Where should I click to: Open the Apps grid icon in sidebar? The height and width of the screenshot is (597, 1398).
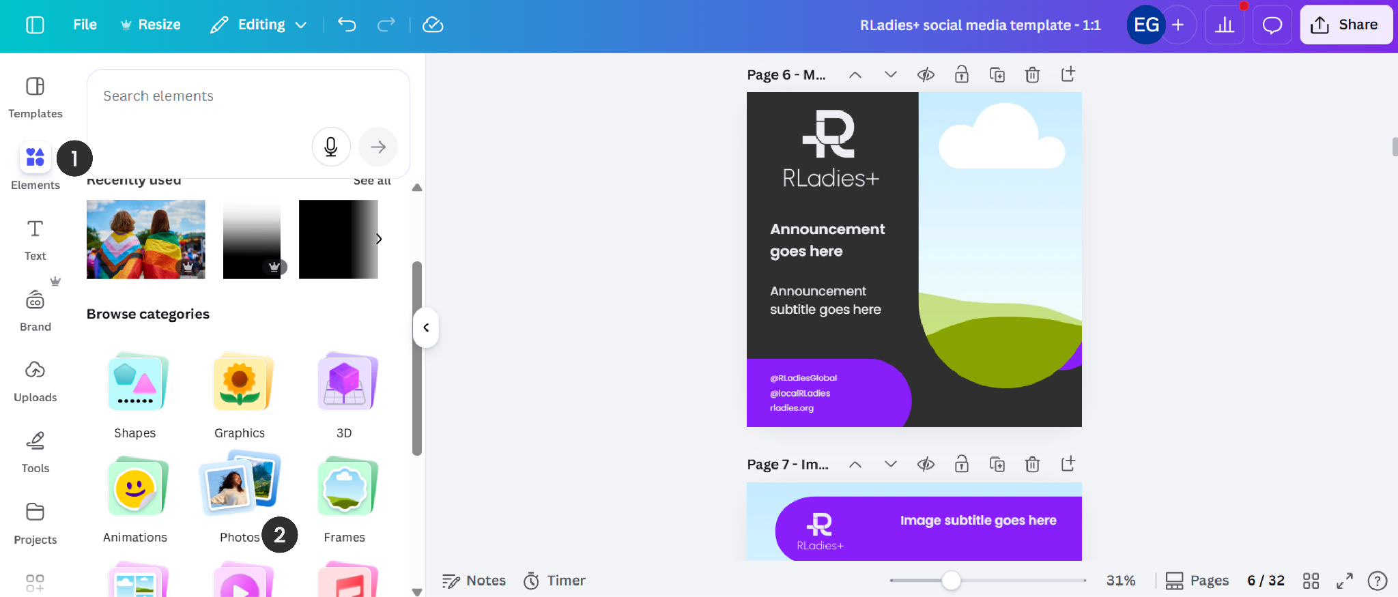coord(35,583)
